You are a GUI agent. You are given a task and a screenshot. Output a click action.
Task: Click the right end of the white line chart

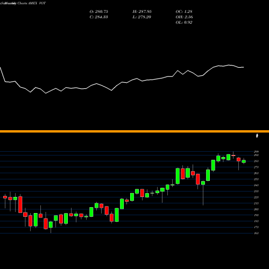coord(243,67)
